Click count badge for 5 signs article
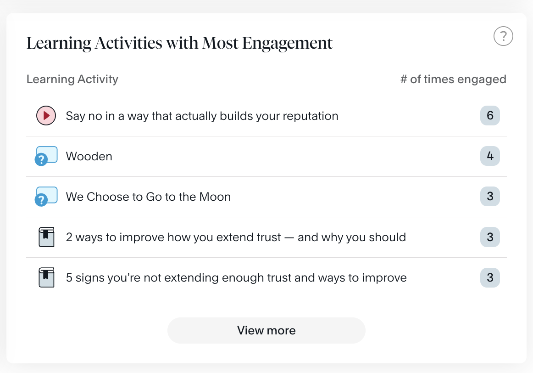533x373 pixels. coord(490,277)
